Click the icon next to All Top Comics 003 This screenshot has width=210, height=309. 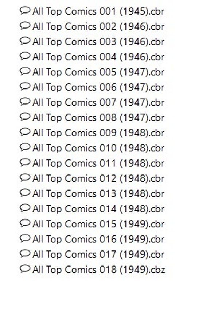click(x=25, y=41)
